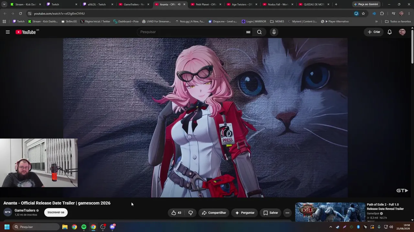Show hidden system tray icons
Viewport: 414px width, 232px height.
pyautogui.click(x=331, y=227)
